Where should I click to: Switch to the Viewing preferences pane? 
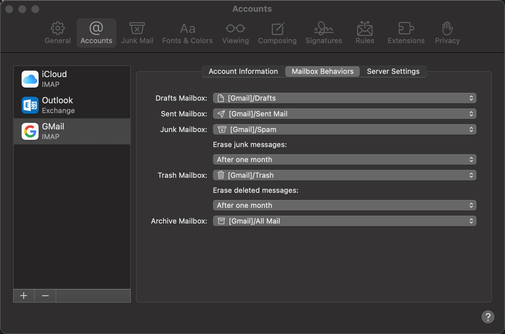pos(235,33)
